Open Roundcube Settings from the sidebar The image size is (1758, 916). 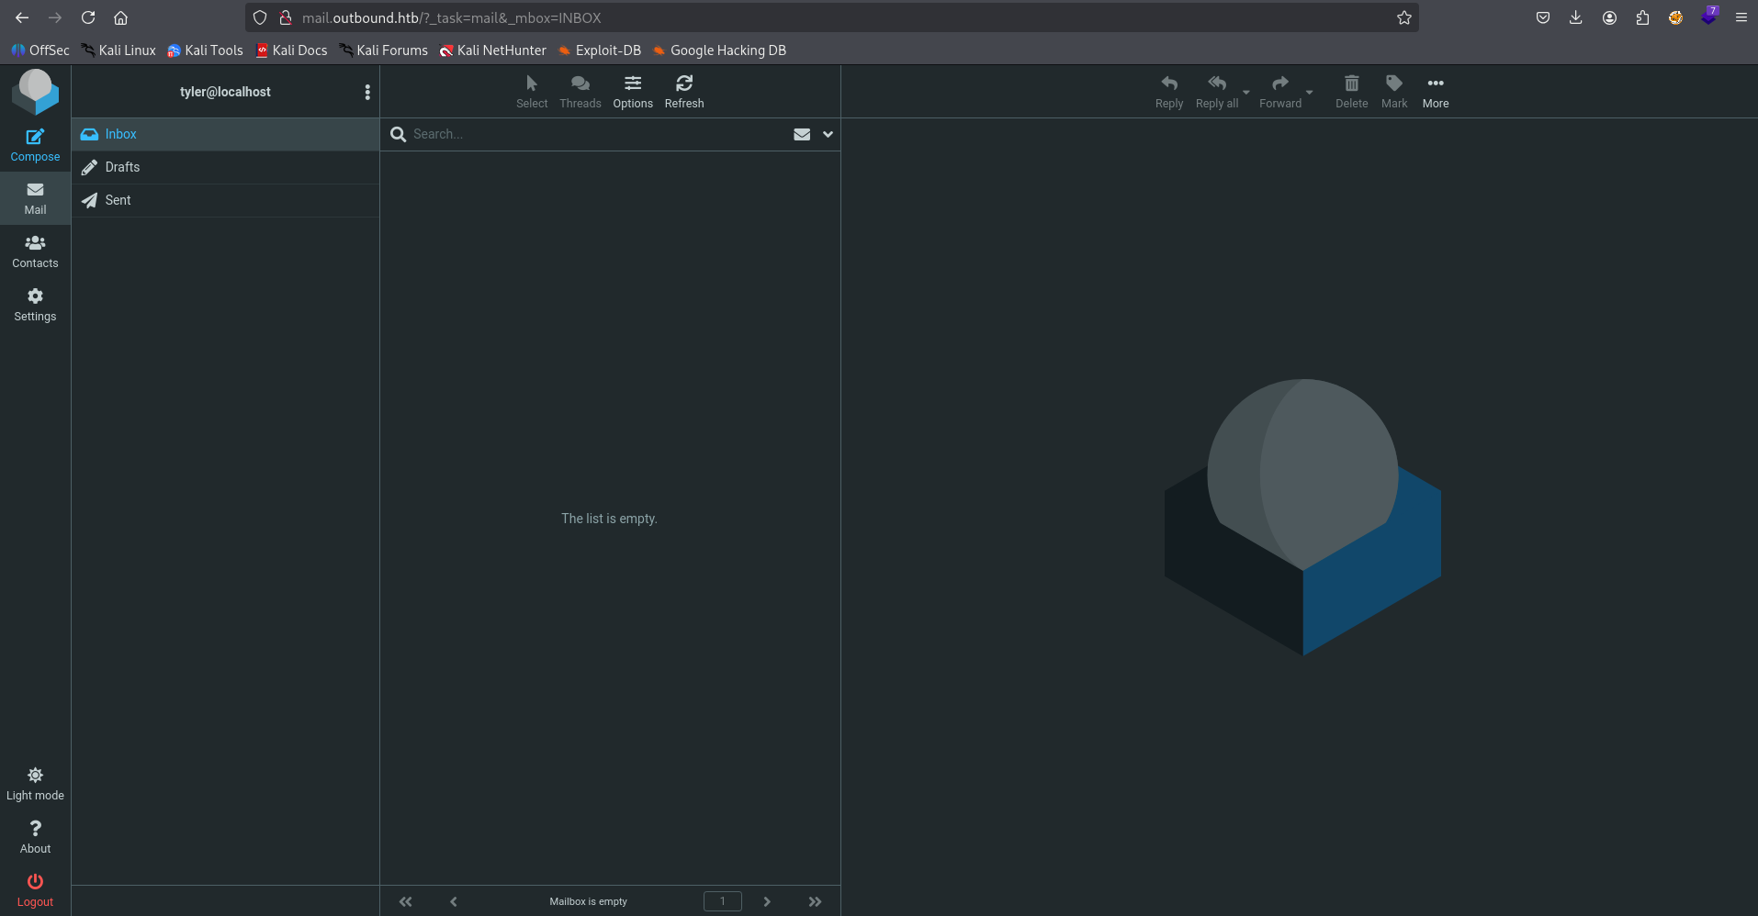(35, 305)
